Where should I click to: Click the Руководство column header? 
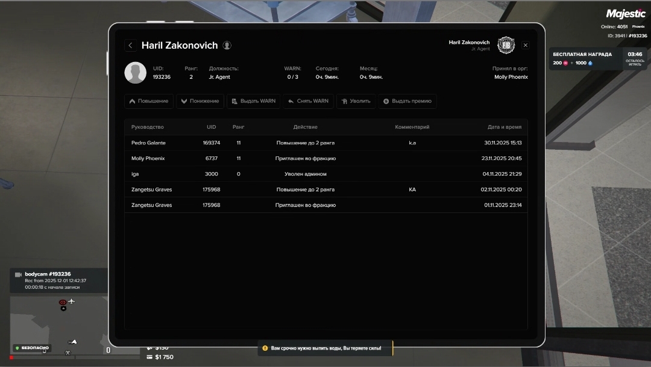pyautogui.click(x=148, y=127)
